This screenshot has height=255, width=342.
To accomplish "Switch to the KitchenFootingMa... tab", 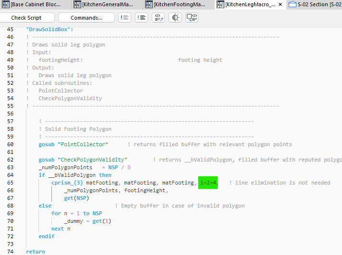I will (x=179, y=4).
